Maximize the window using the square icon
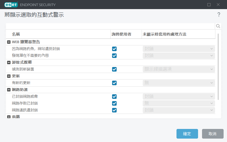This screenshot has height=142, width=227. point(209,5)
